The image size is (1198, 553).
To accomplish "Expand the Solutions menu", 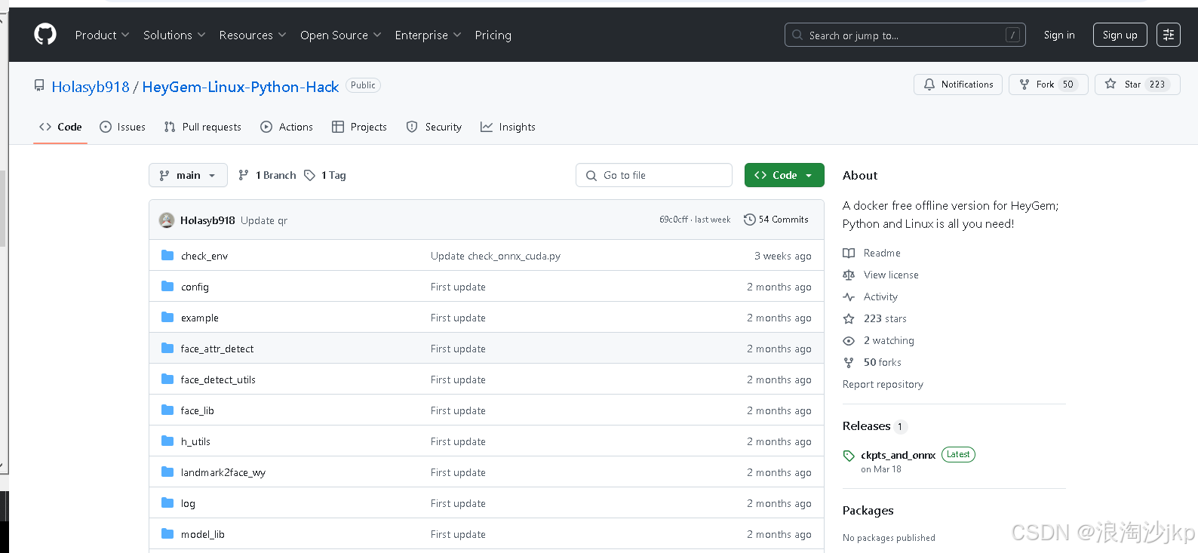I will [174, 35].
